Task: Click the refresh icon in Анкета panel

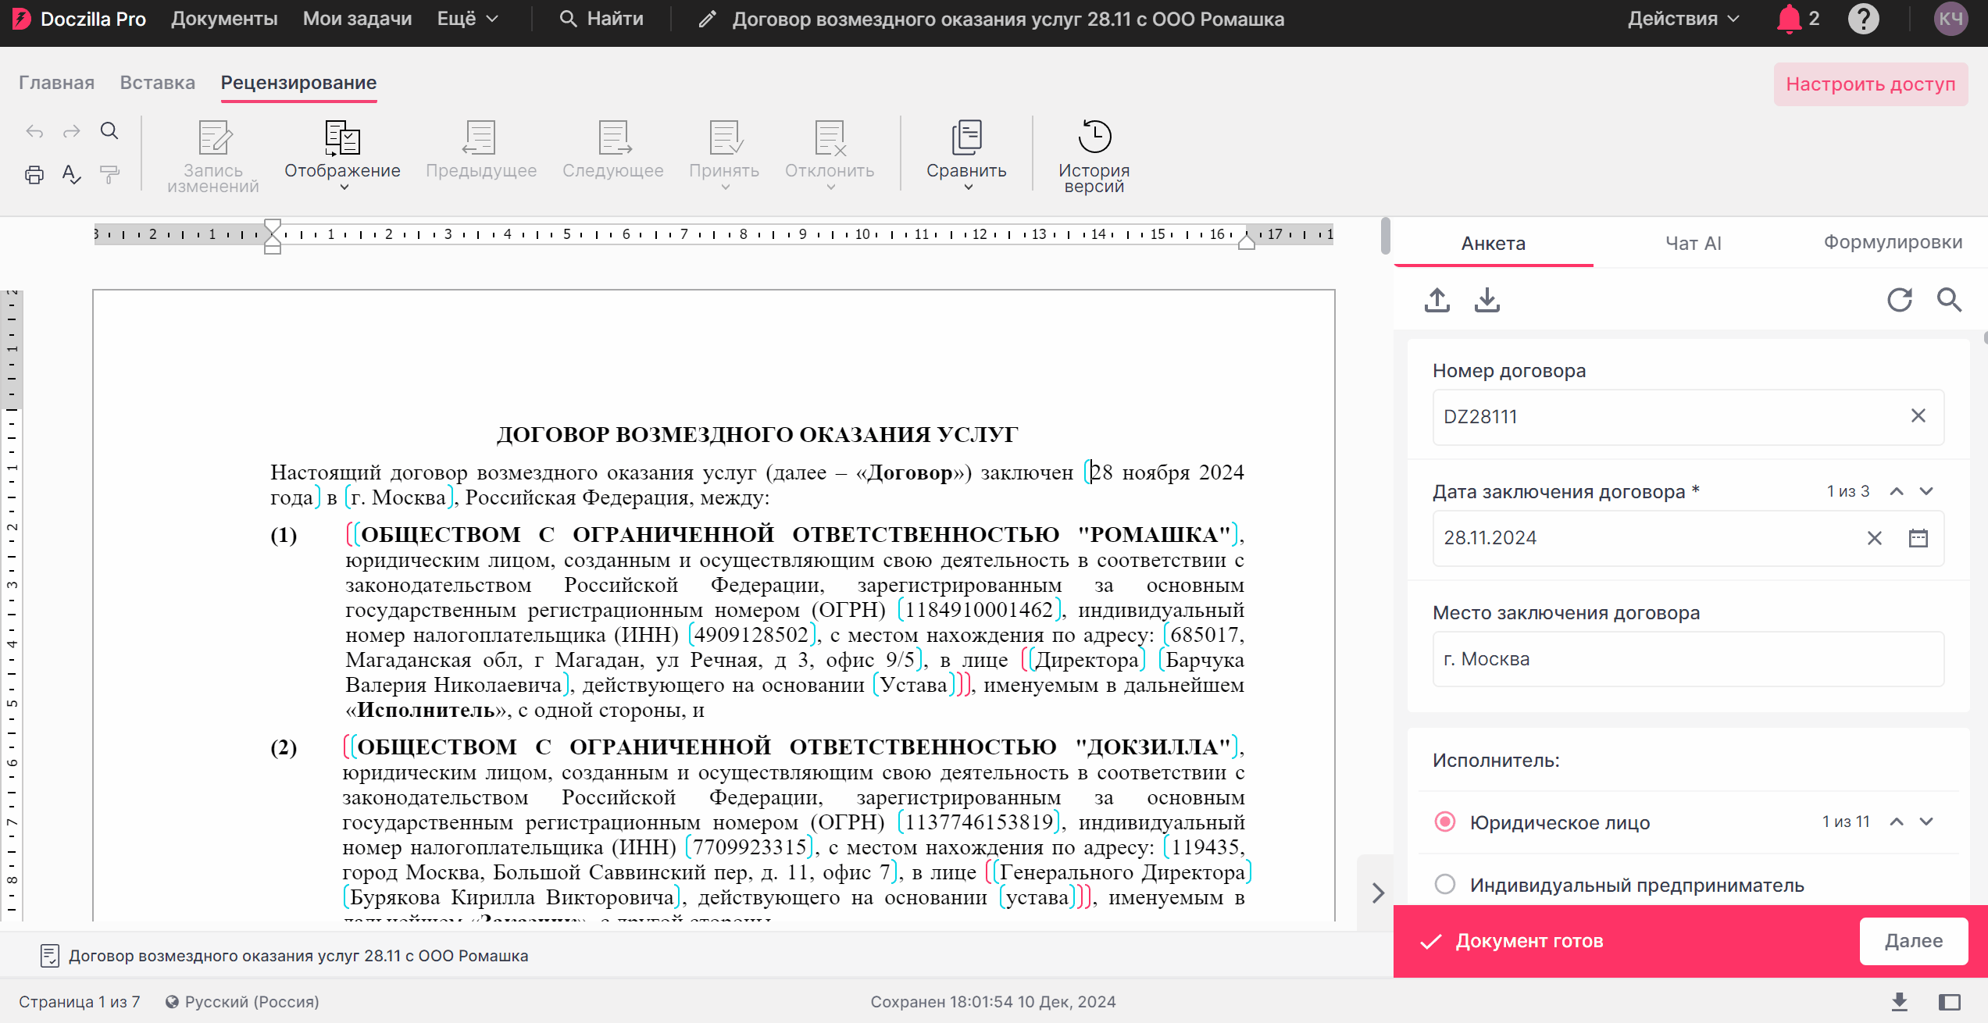Action: coord(1899,300)
